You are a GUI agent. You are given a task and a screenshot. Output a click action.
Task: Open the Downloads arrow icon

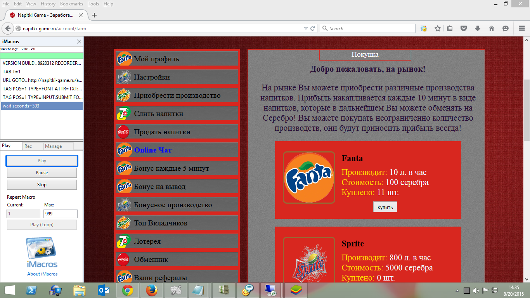(x=478, y=28)
